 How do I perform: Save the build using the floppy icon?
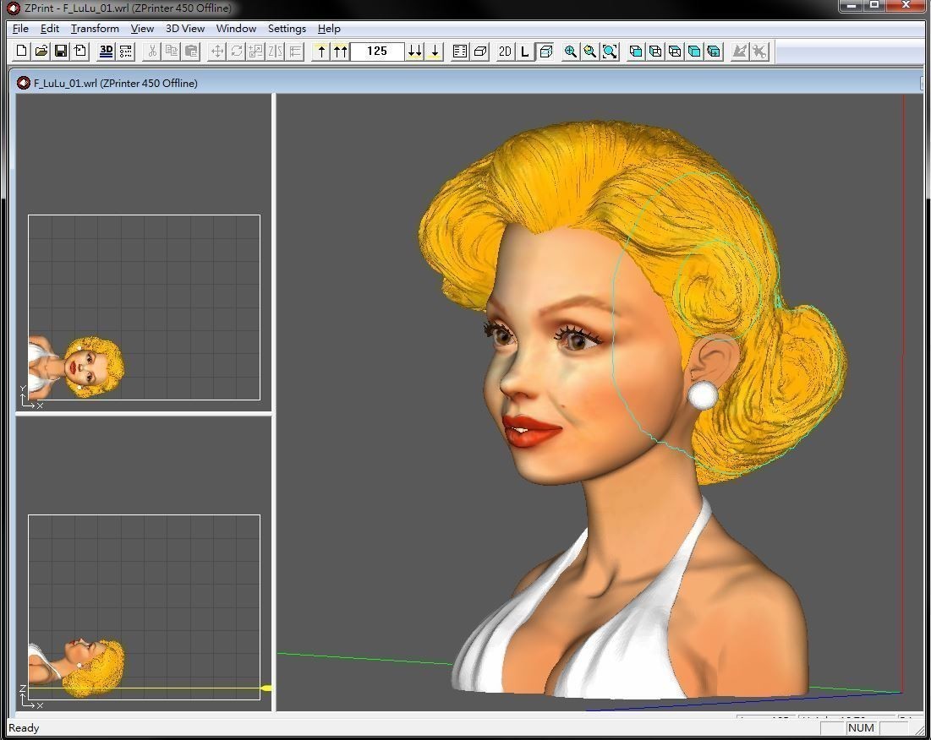tap(60, 52)
